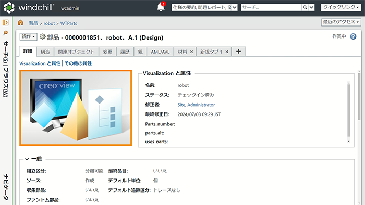
Task: Click the その他の属性 link
Action: (78, 63)
